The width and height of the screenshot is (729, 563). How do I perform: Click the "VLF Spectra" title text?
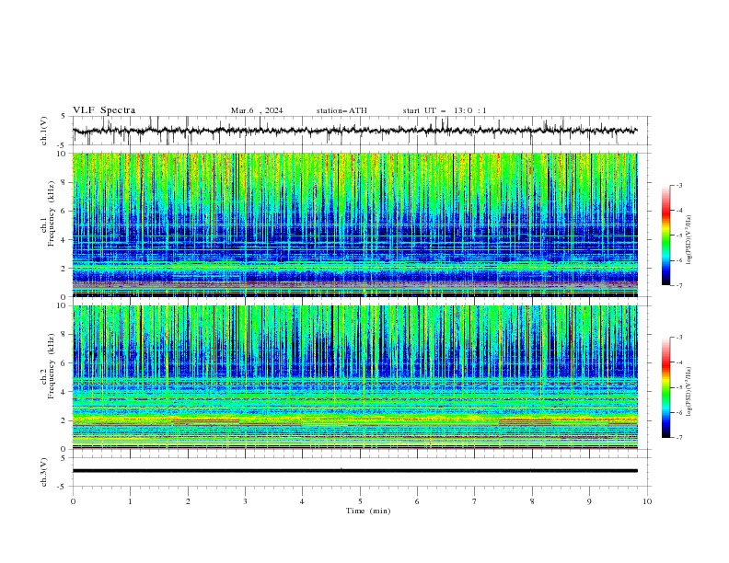(104, 110)
